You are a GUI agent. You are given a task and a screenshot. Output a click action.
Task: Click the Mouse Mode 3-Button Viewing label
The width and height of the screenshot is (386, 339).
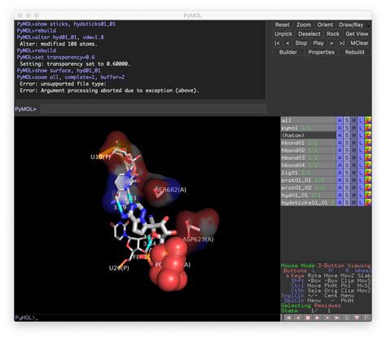326,266
